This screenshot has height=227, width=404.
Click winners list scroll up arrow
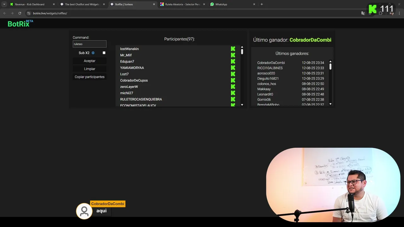pyautogui.click(x=330, y=61)
